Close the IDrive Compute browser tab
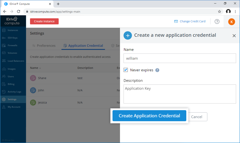240x143 pixels. click(50, 4)
